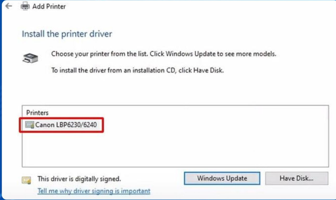Click 'This driver is digitally signed' text

[x=79, y=179]
